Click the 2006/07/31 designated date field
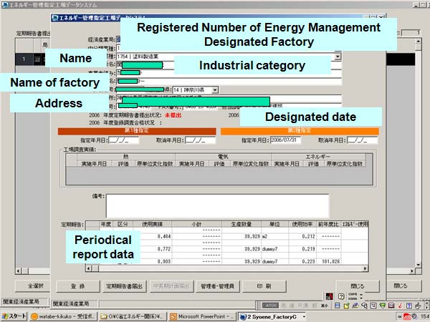 (285, 140)
